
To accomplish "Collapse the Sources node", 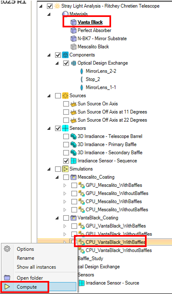I will pyautogui.click(x=49, y=96).
